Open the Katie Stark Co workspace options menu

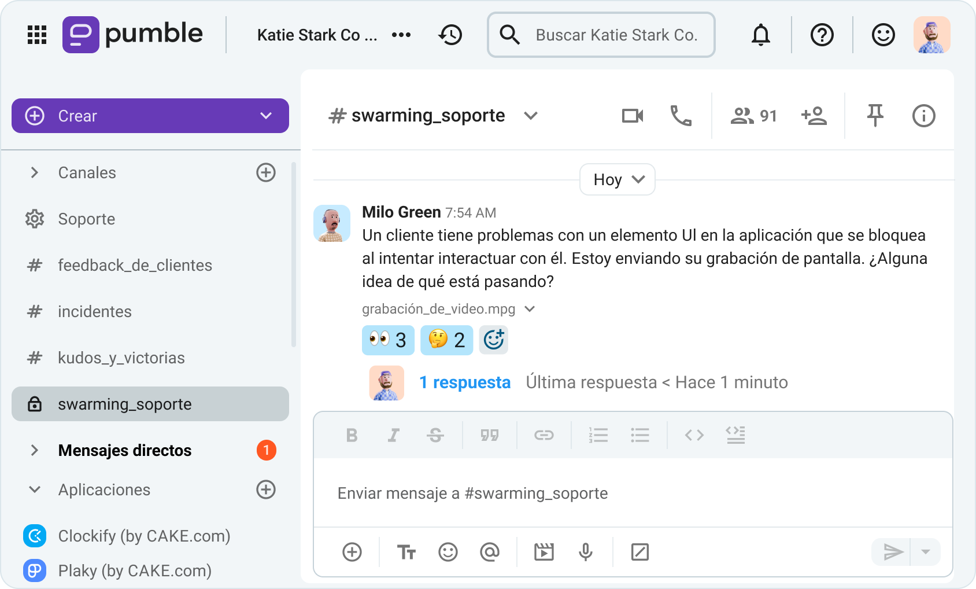[x=402, y=35]
